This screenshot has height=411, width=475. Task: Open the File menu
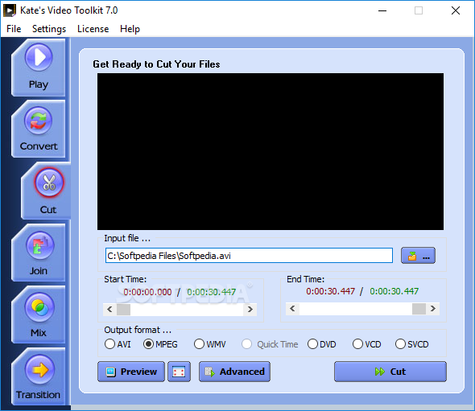pos(14,29)
